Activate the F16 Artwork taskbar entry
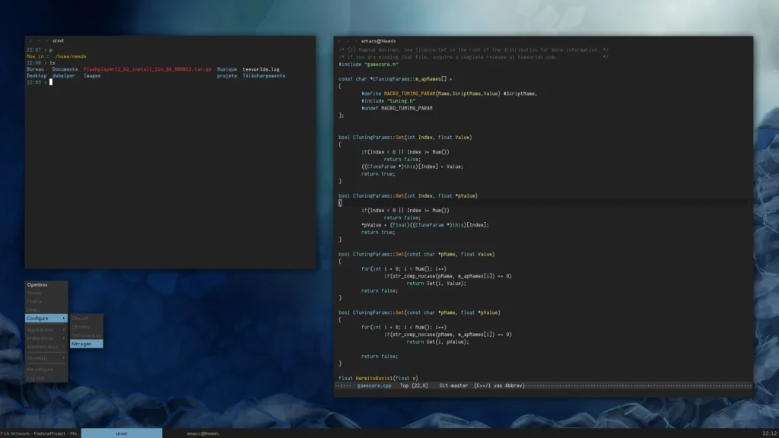This screenshot has height=438, width=779. (40, 433)
